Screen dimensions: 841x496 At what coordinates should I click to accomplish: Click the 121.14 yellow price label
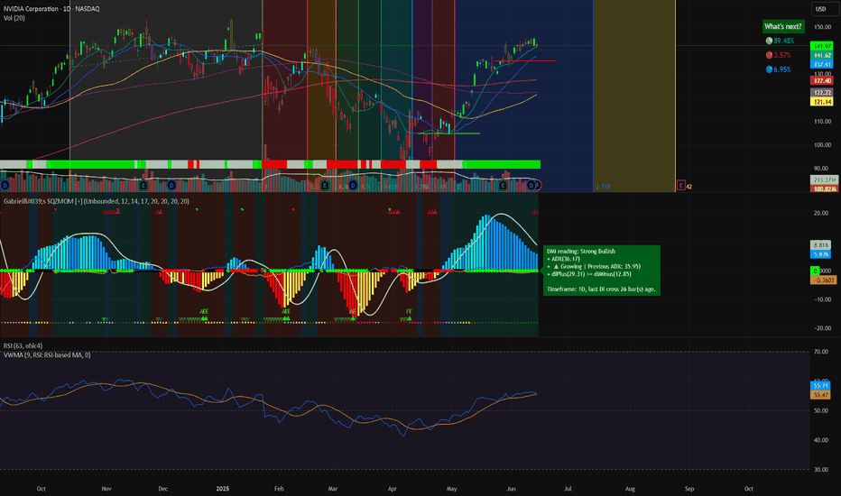(x=822, y=101)
